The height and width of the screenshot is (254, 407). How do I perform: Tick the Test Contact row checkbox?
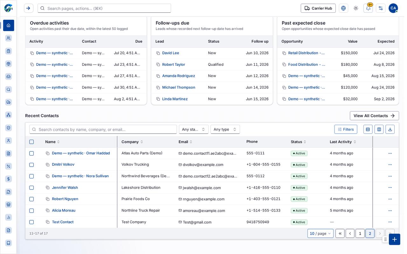[x=31, y=222]
